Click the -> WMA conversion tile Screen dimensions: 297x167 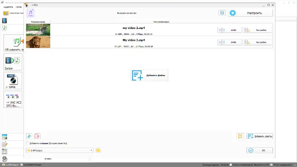pyautogui.click(x=13, y=81)
